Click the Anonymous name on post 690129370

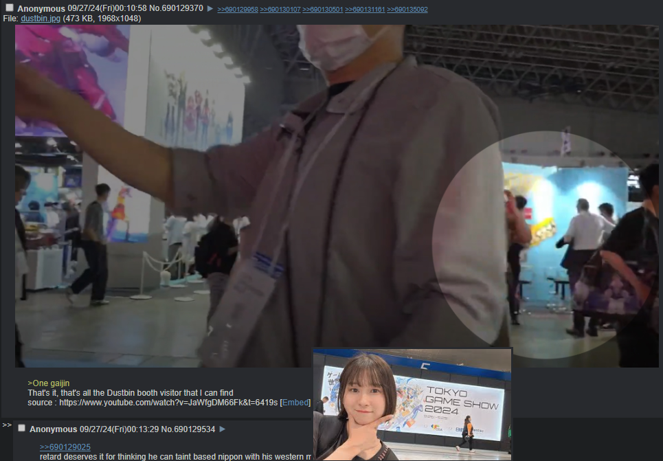click(41, 8)
